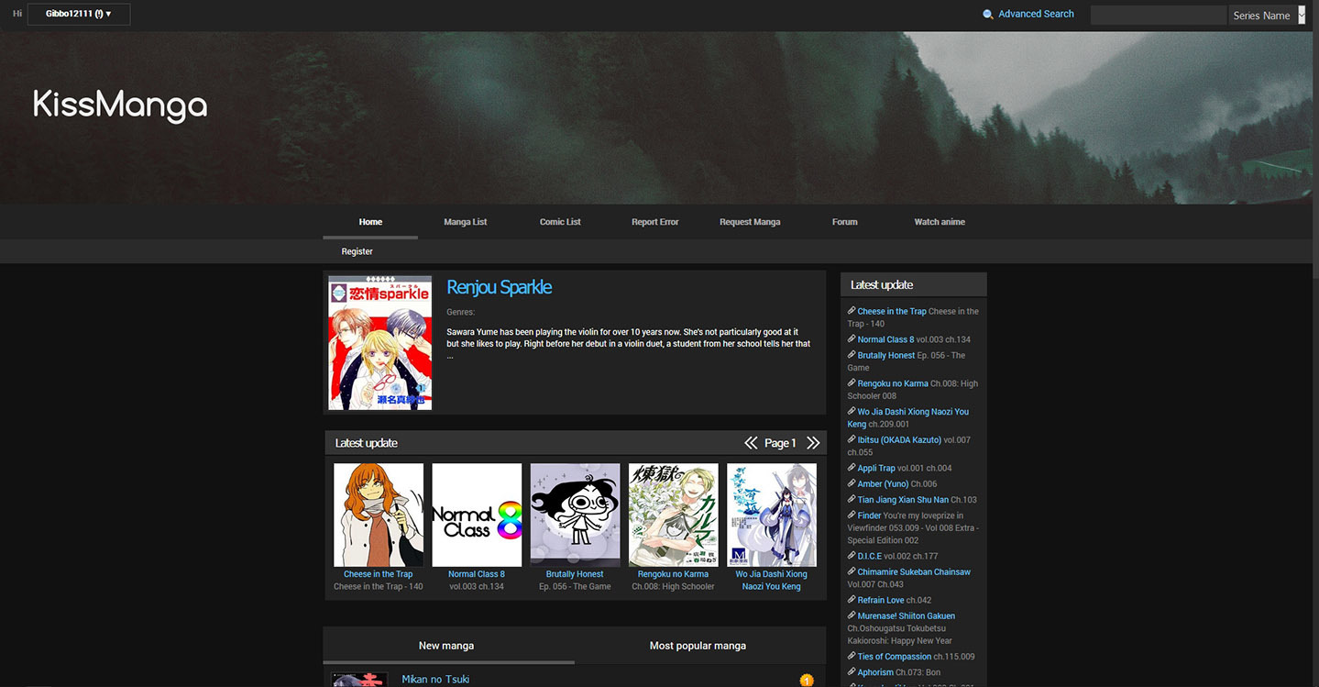Open the Mikan no Tsuki link

tap(435, 680)
